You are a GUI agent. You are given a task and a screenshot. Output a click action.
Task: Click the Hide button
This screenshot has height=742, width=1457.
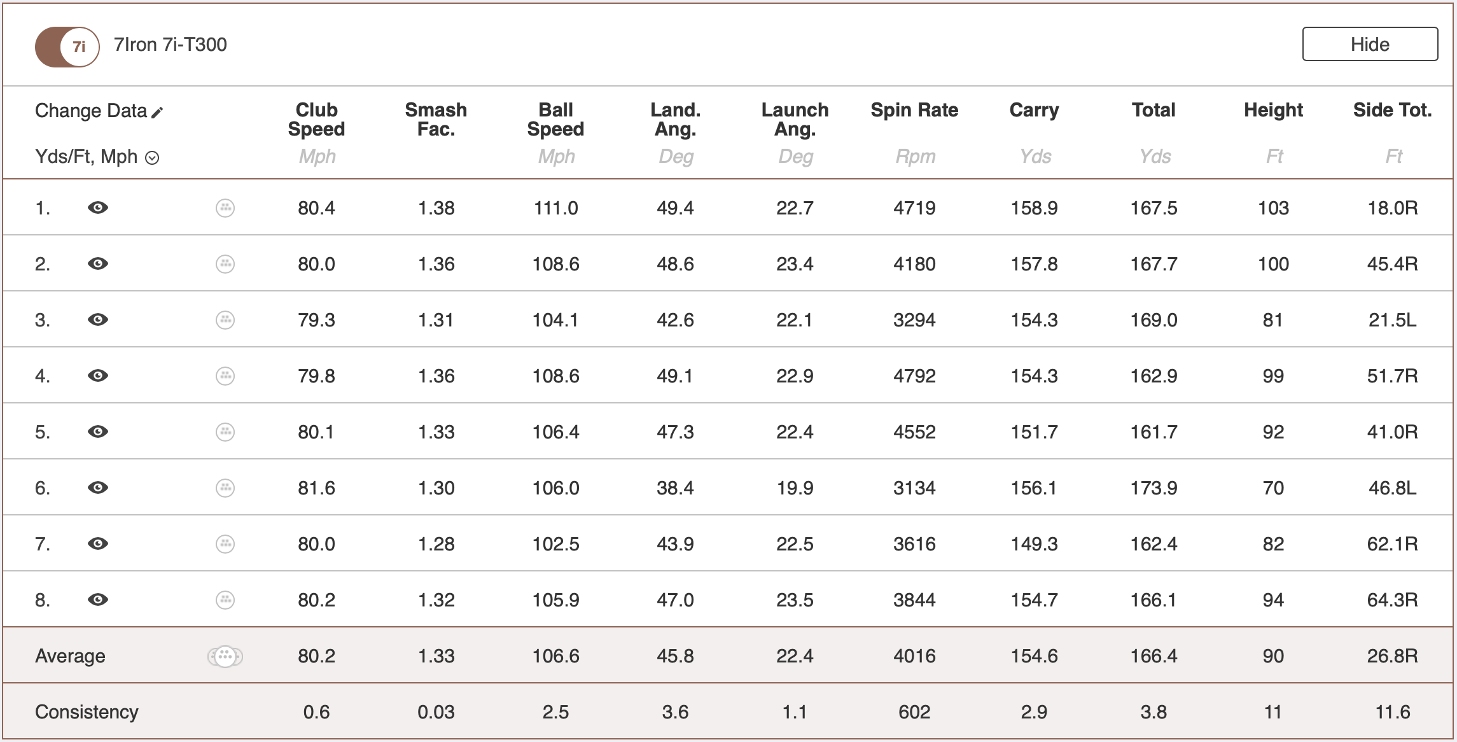click(x=1369, y=44)
